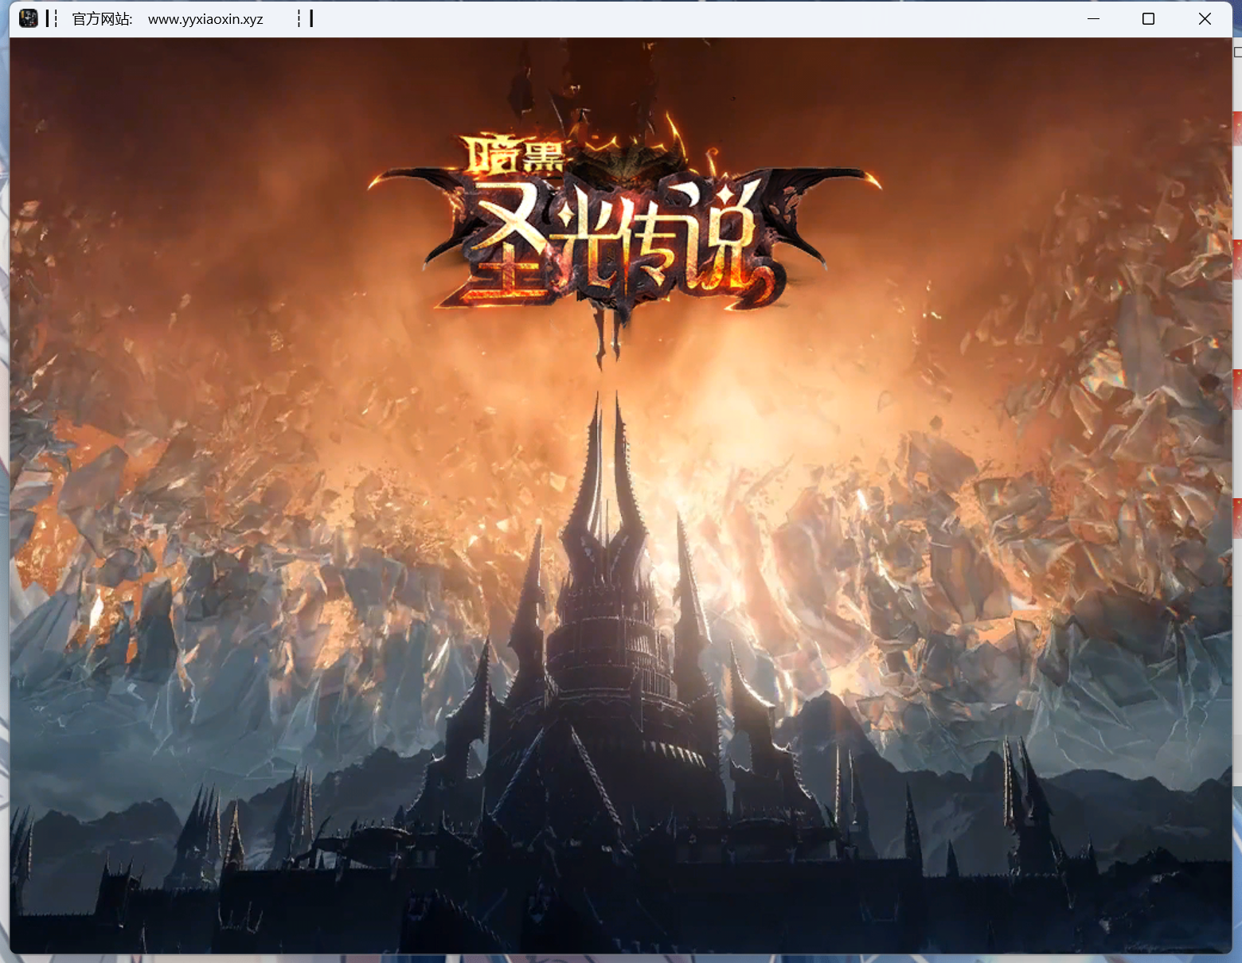
Task: Click the 圣 character in the logo
Action: pyautogui.click(x=510, y=247)
